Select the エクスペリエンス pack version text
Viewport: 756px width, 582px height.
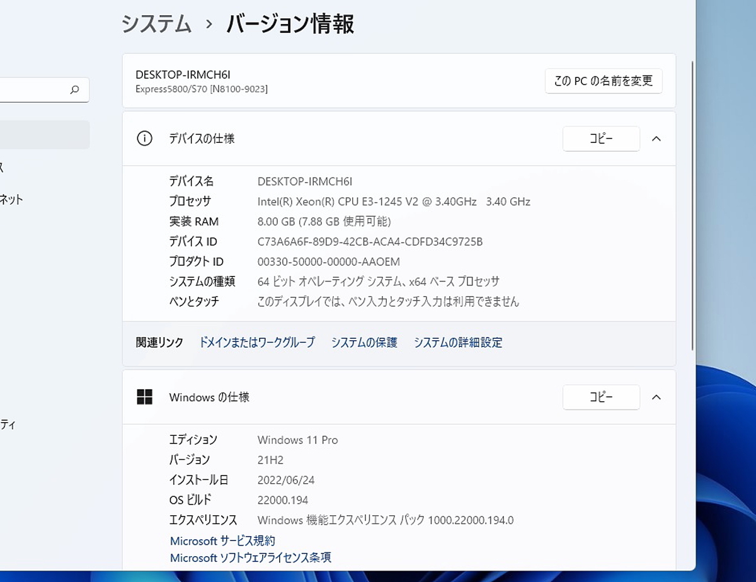[x=386, y=520]
